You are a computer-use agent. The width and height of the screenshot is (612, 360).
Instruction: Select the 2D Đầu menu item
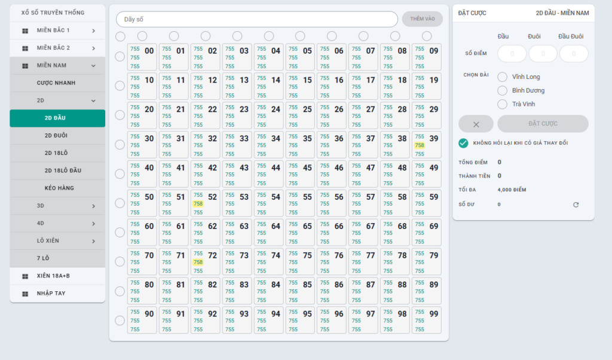pos(57,118)
